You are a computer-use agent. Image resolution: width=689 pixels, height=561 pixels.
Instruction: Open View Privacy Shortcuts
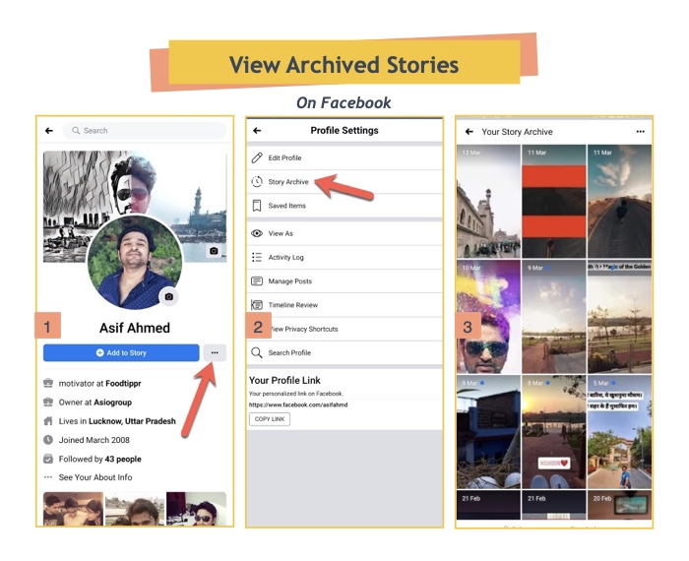coord(344,329)
